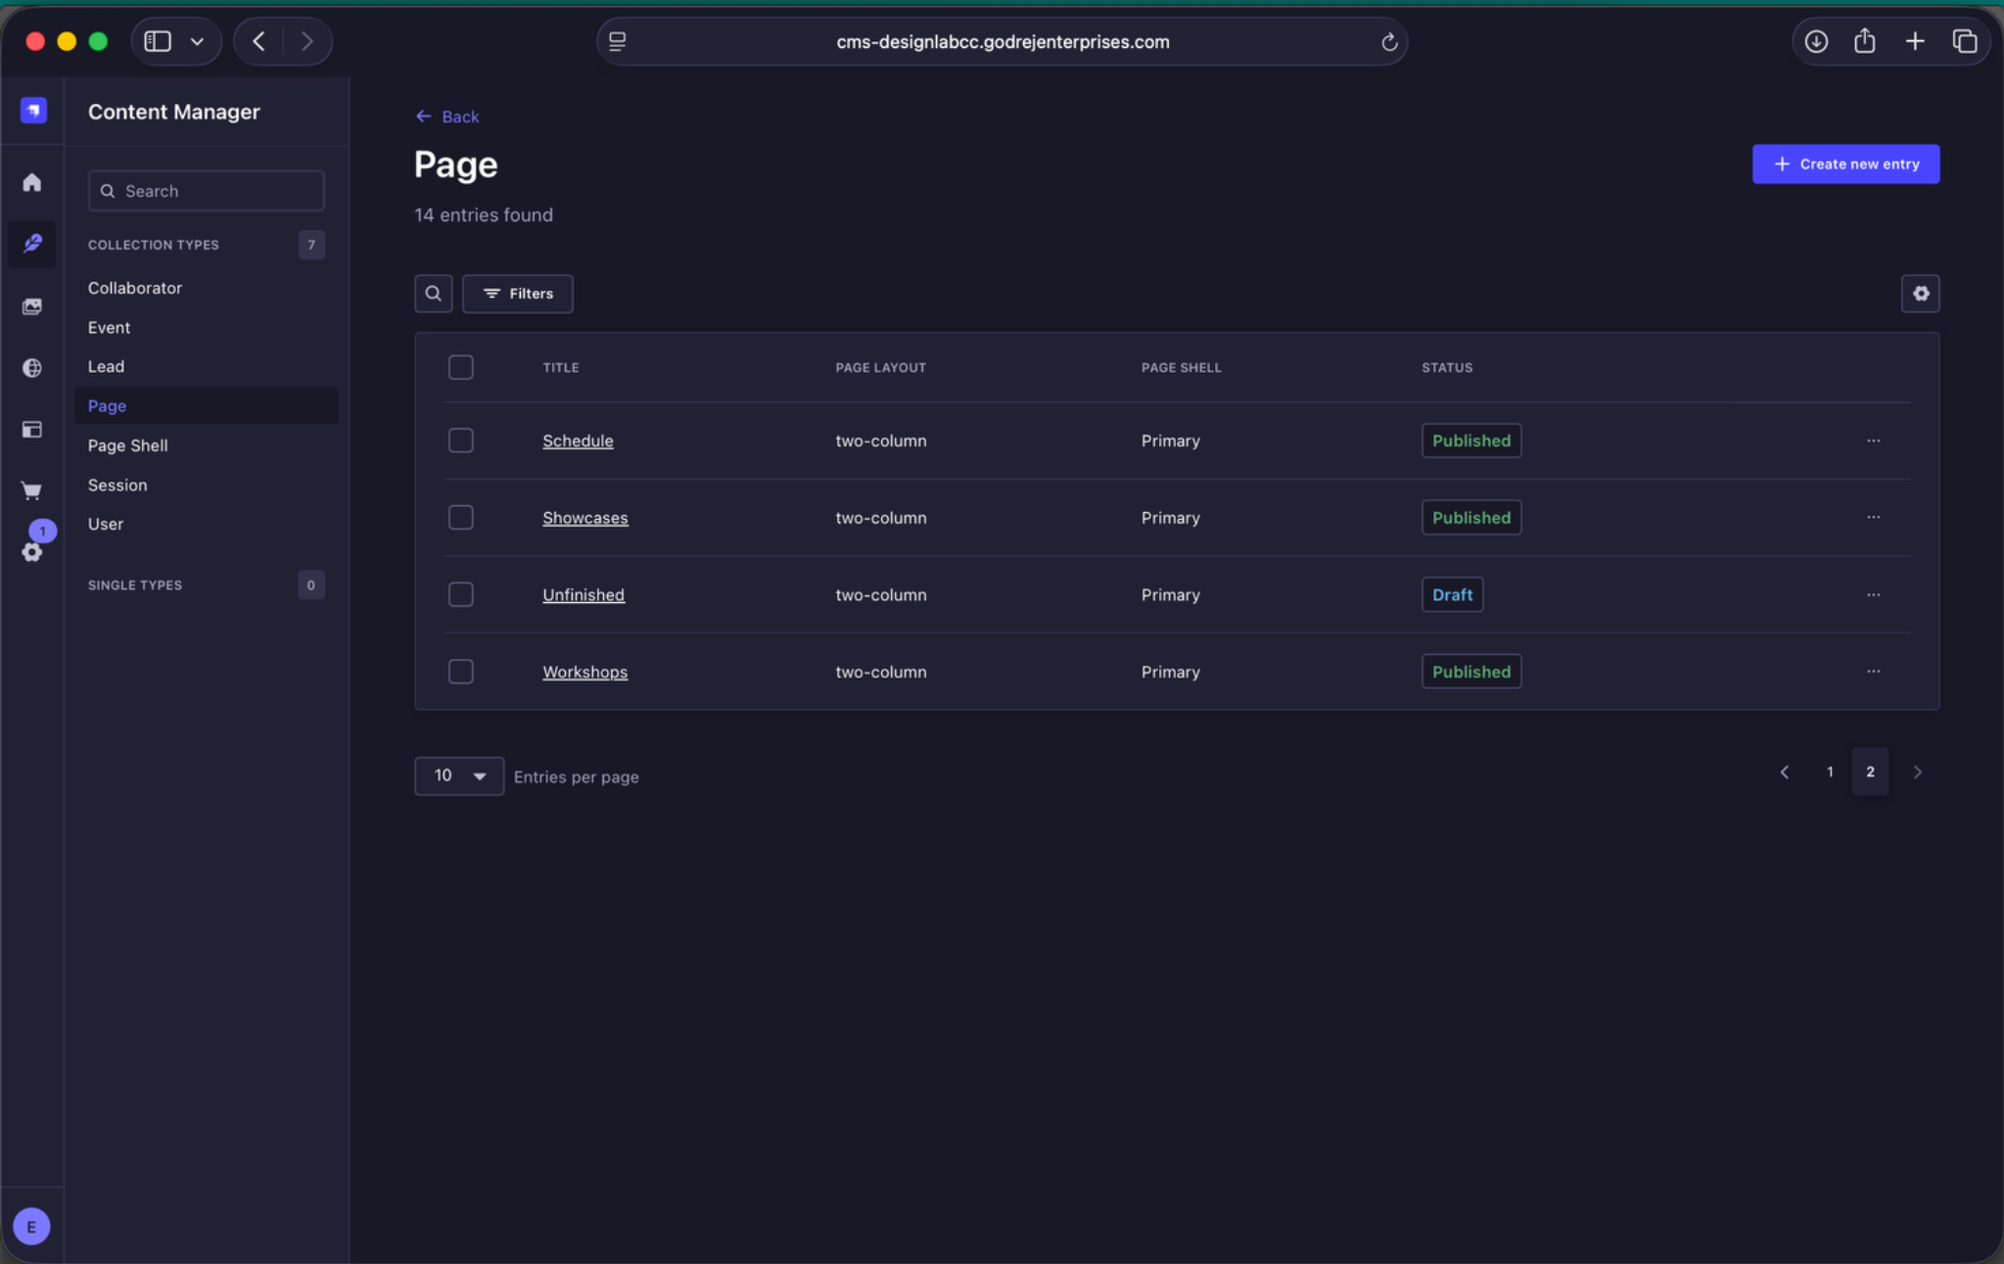Open the Filters button

[517, 294]
